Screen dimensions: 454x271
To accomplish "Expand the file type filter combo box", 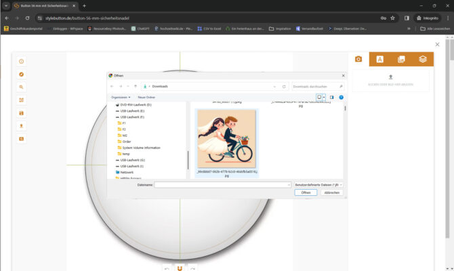I will coord(318,184).
